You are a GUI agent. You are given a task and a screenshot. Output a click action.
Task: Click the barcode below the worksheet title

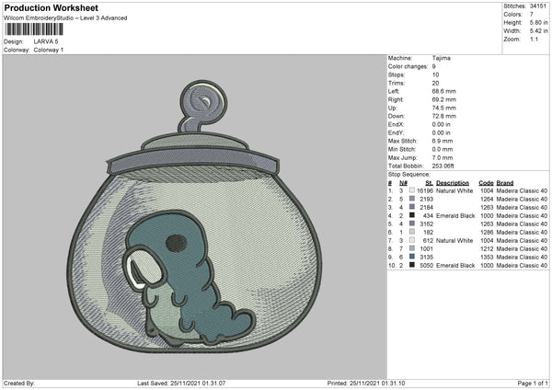(37, 29)
